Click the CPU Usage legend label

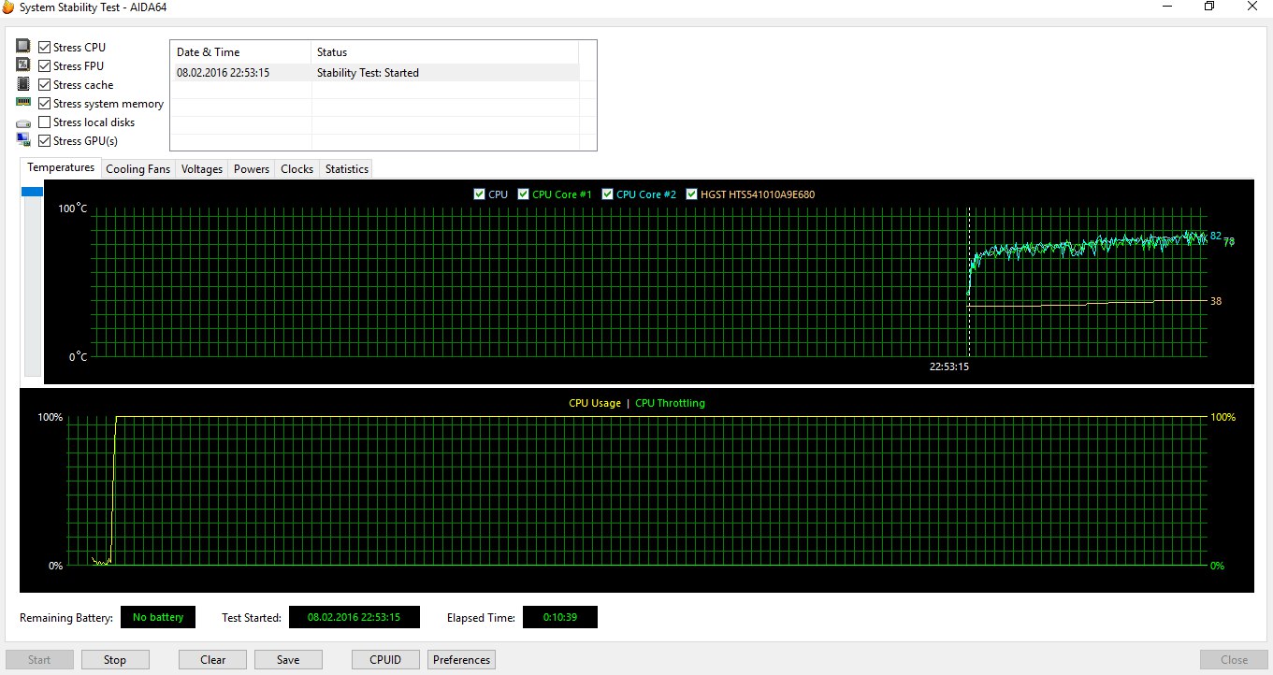pyautogui.click(x=595, y=403)
